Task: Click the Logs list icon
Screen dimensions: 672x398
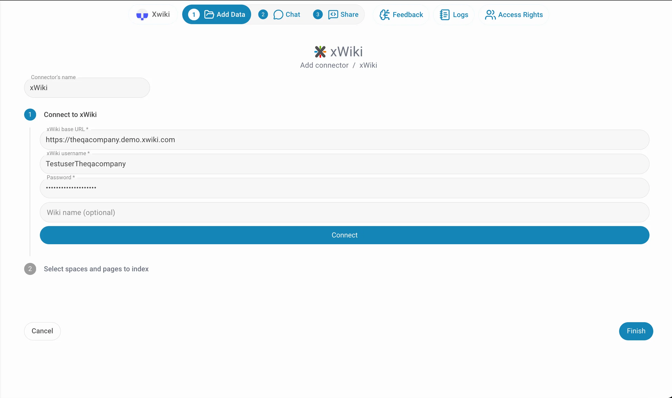Action: tap(444, 15)
